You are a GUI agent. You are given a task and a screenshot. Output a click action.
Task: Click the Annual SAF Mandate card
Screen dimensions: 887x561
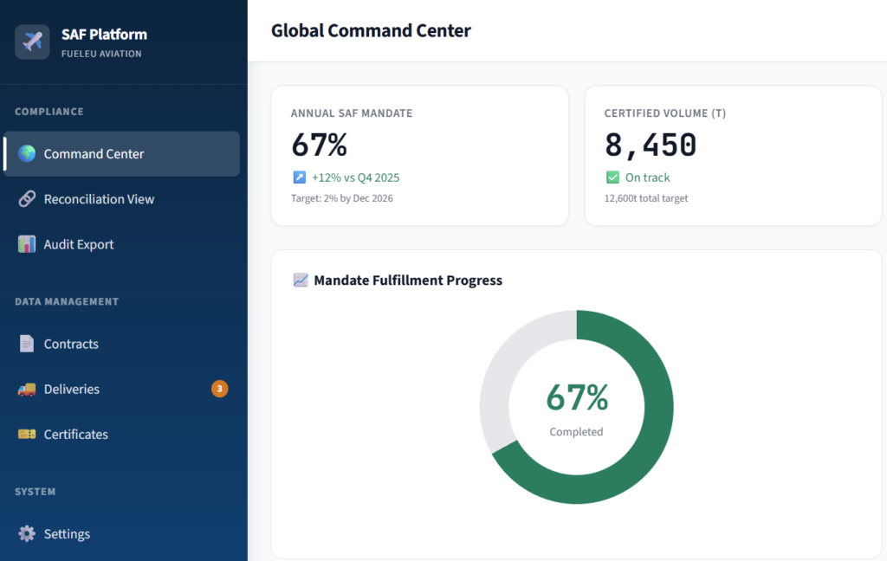pos(419,156)
